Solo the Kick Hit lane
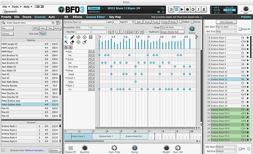253x154 pixels. [x=93, y=55]
